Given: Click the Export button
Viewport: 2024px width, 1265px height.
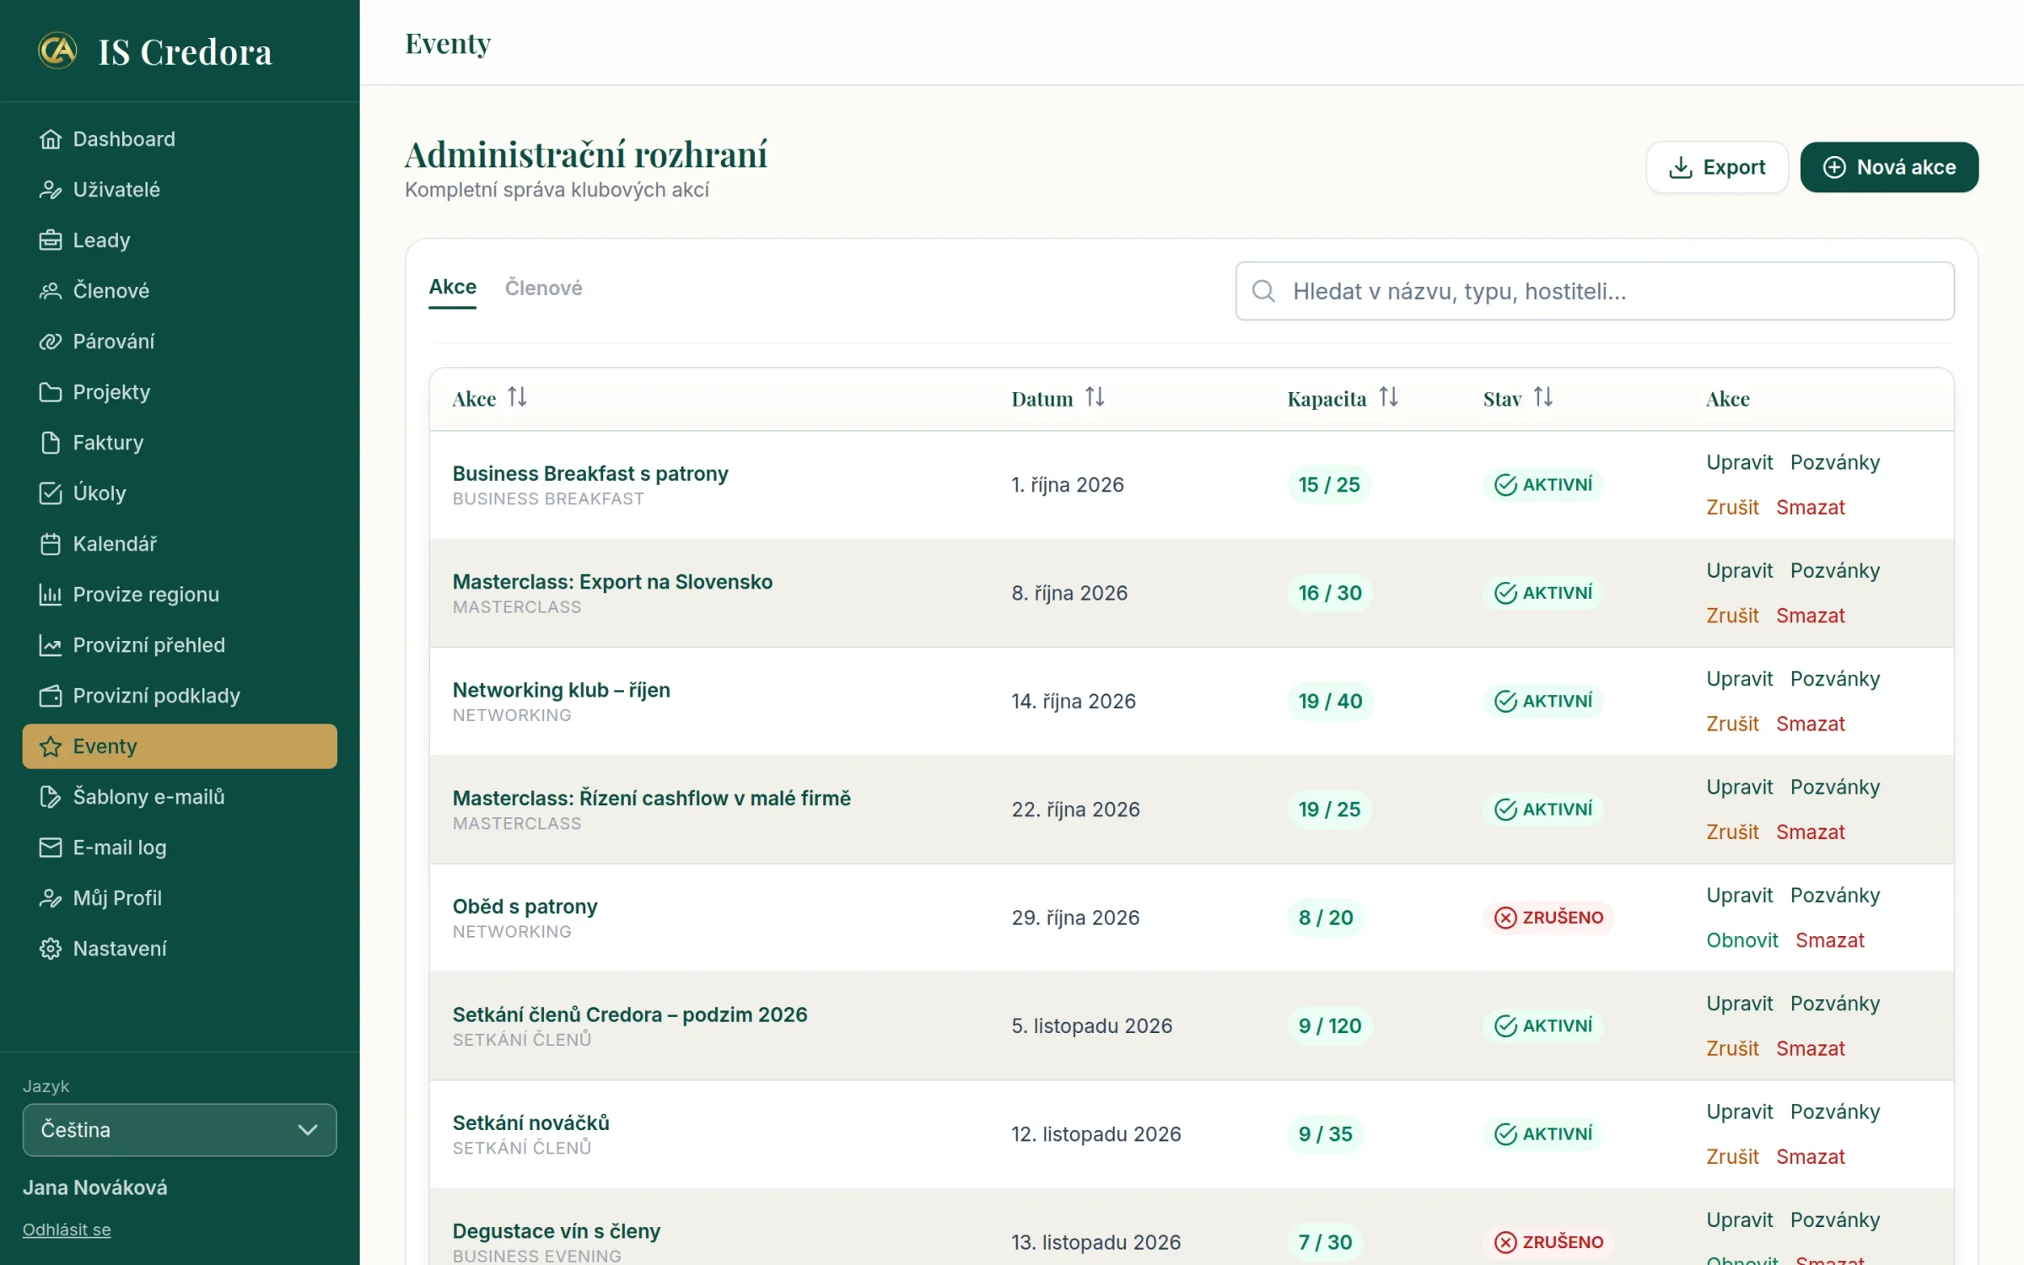Looking at the screenshot, I should click(x=1717, y=167).
